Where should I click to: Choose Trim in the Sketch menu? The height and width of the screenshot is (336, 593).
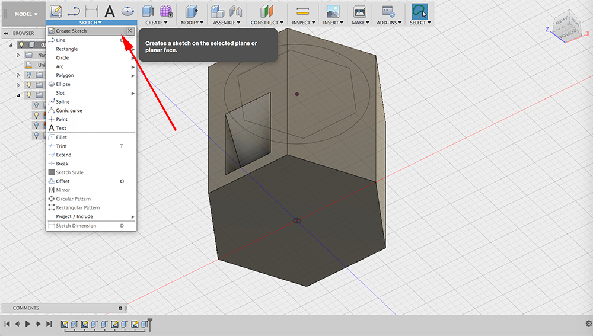[x=91, y=146]
